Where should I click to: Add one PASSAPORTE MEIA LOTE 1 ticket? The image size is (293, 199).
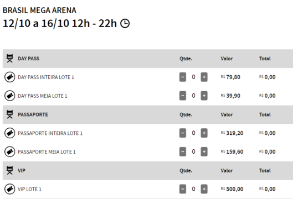click(x=204, y=151)
